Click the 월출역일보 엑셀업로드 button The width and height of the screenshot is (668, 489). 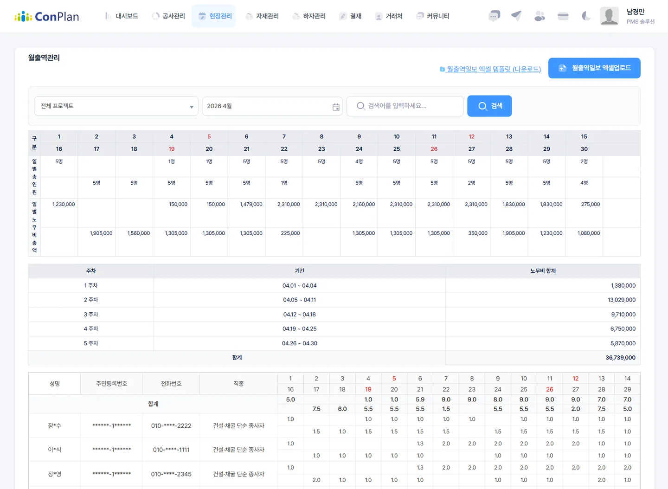tap(594, 68)
